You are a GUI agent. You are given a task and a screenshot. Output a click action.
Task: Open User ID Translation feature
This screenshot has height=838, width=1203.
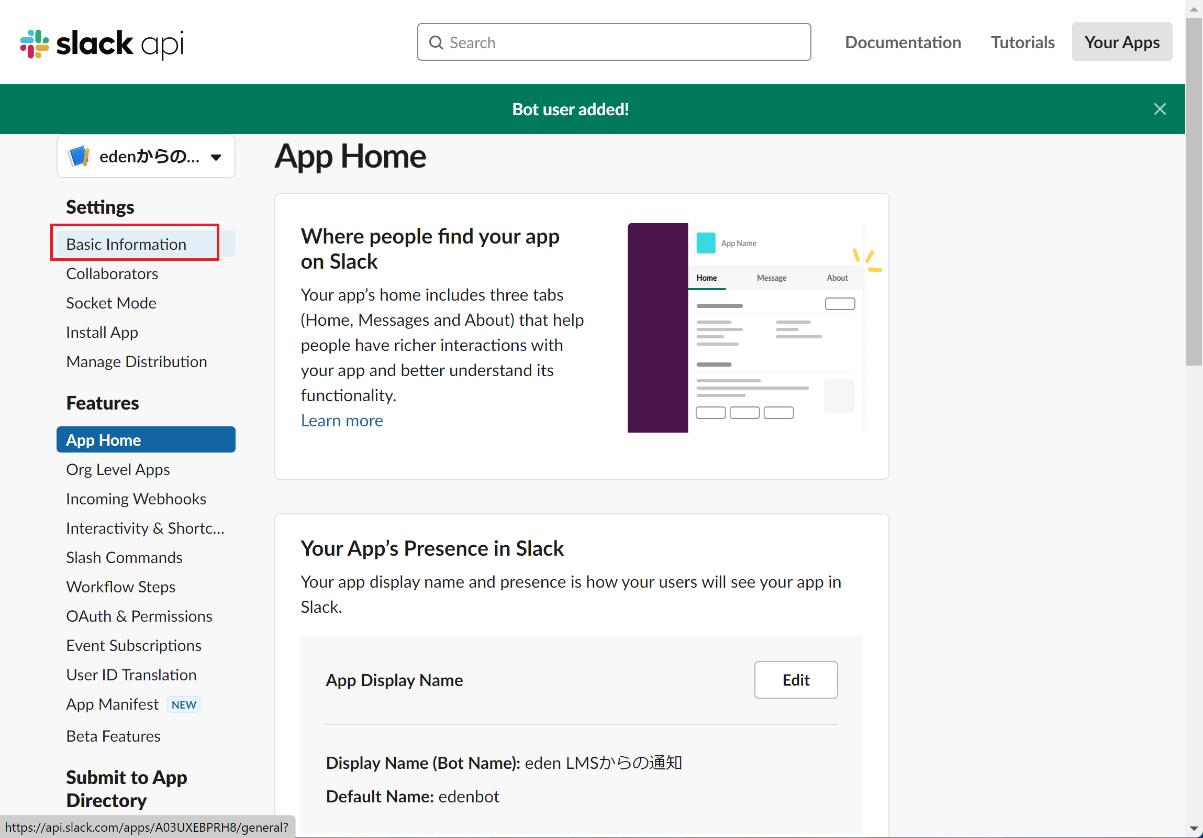(x=131, y=675)
